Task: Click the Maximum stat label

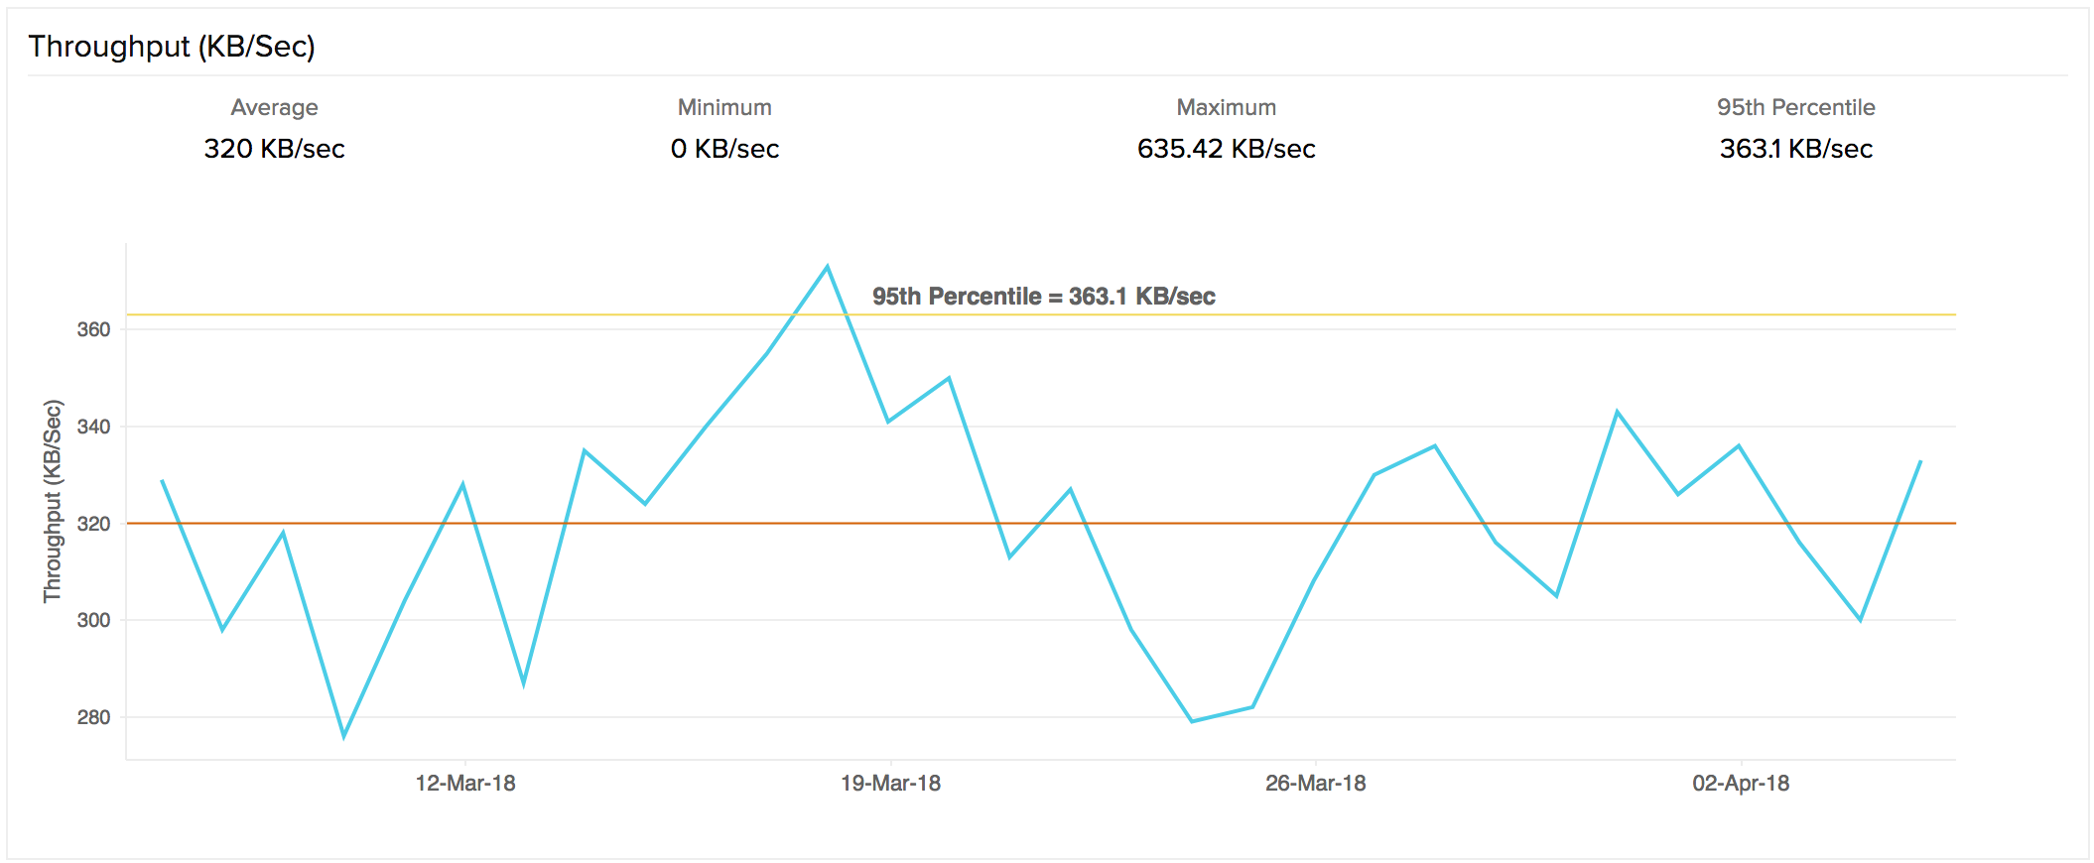Action: (x=1226, y=107)
